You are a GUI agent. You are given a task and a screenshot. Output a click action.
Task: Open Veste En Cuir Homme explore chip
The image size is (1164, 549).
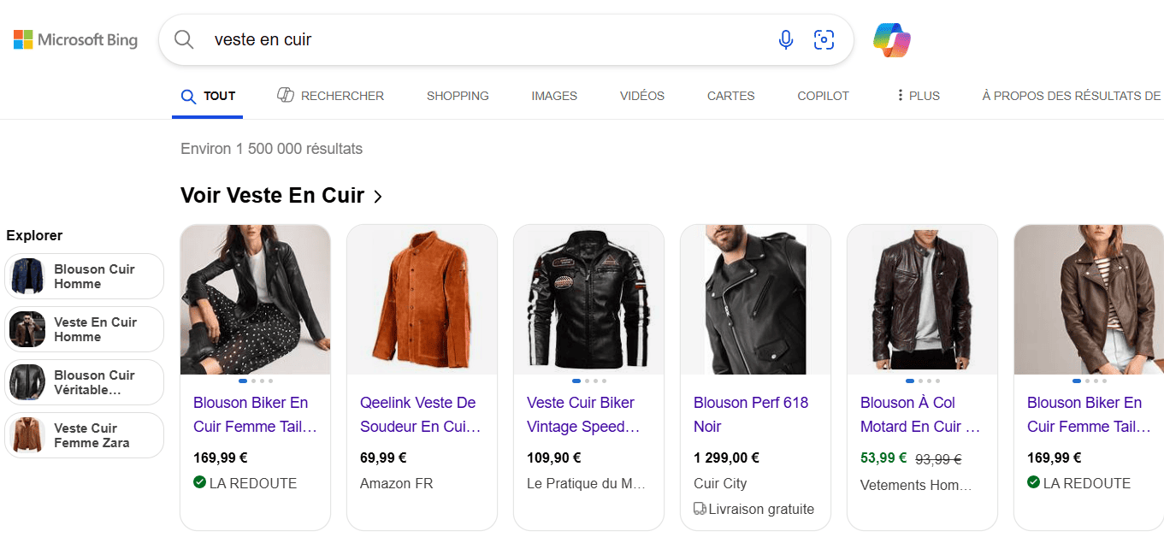(84, 329)
